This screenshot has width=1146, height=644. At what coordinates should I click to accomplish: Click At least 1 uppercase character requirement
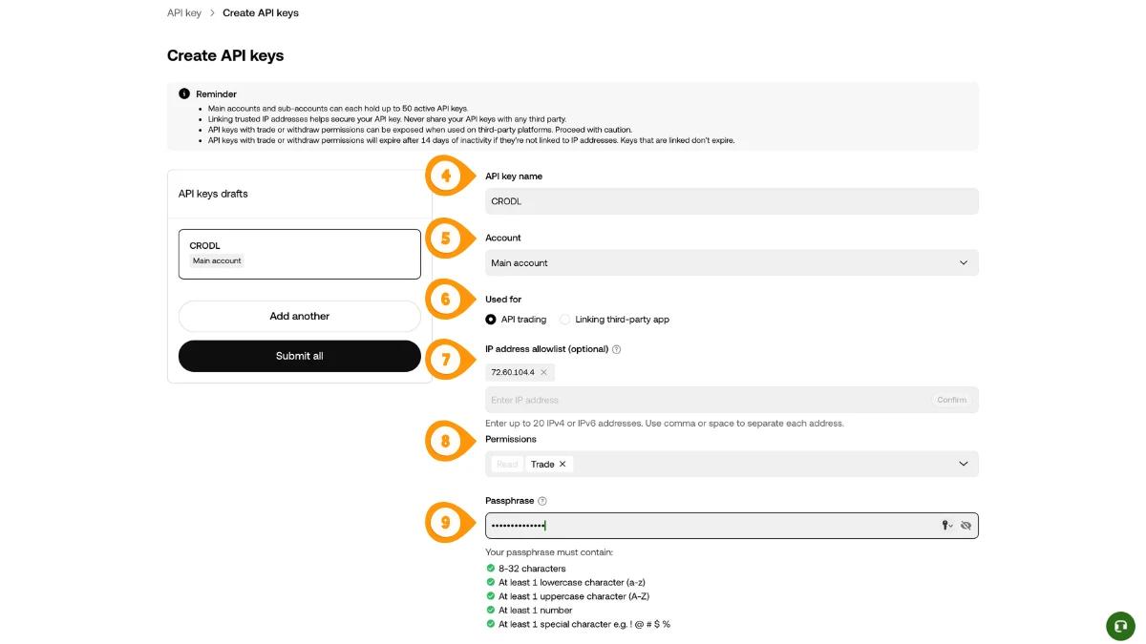click(x=573, y=596)
